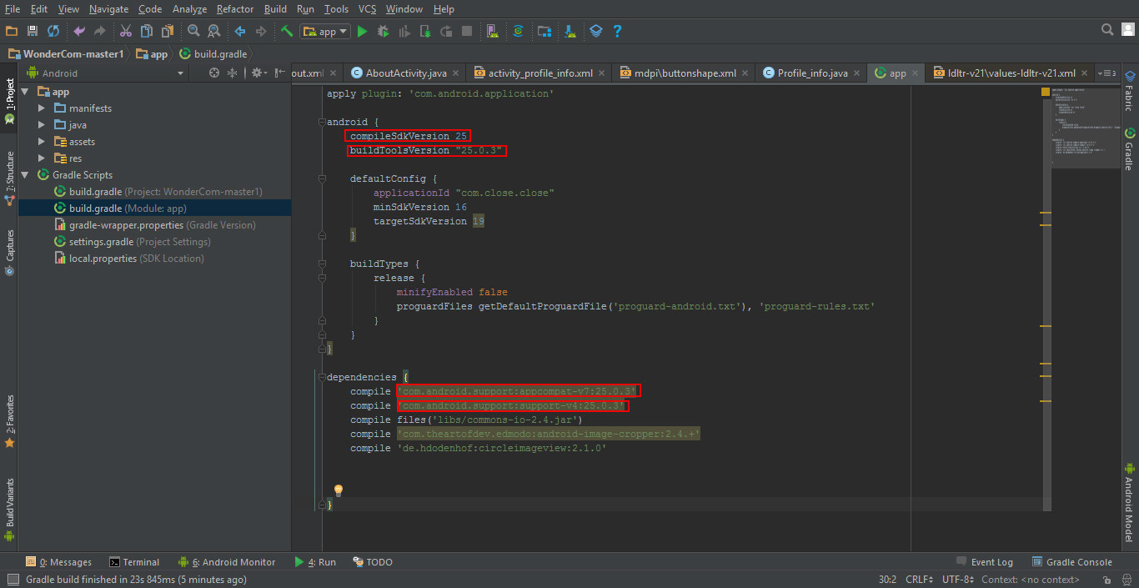Image resolution: width=1139 pixels, height=588 pixels.
Task: Open the Analyze menu
Action: 189,8
